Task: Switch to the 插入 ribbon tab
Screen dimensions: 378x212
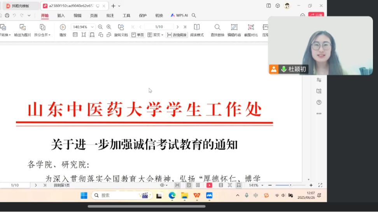Action: tap(61, 16)
